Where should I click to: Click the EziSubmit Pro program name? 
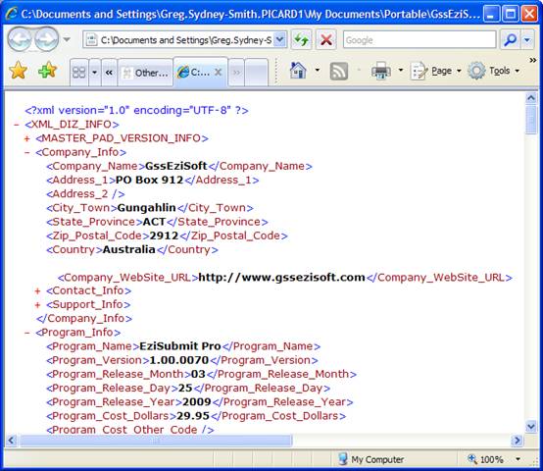(x=180, y=346)
